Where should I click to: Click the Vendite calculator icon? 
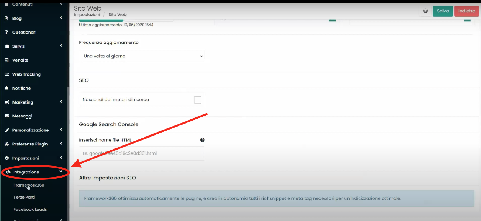pos(6,60)
